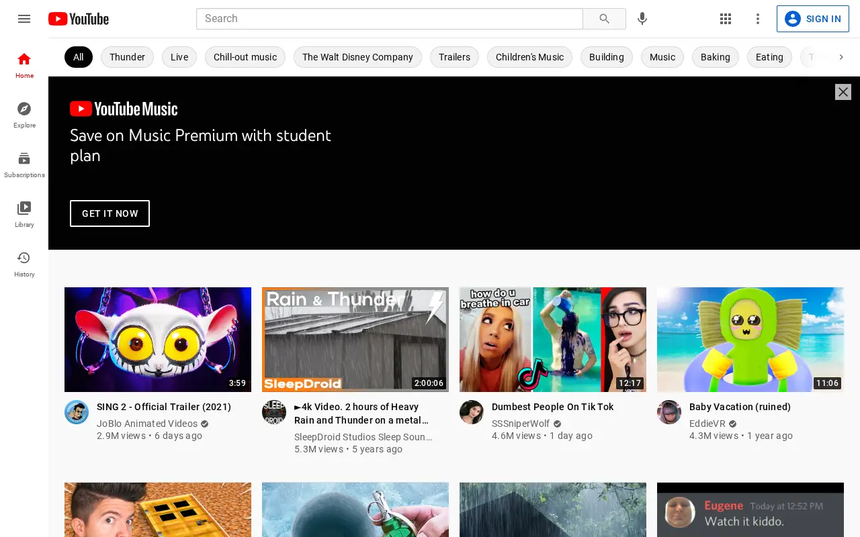Click GET IT NOW on the banner
The image size is (860, 537).
(x=110, y=213)
